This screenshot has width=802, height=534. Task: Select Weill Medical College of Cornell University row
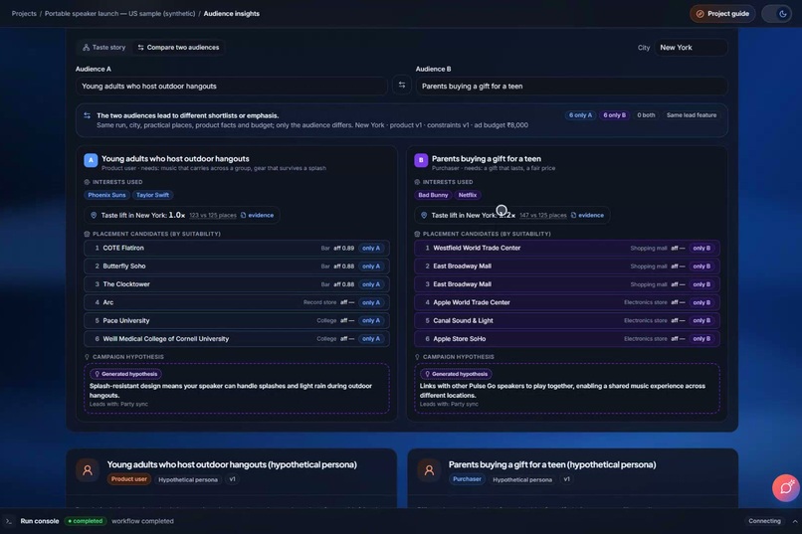237,339
